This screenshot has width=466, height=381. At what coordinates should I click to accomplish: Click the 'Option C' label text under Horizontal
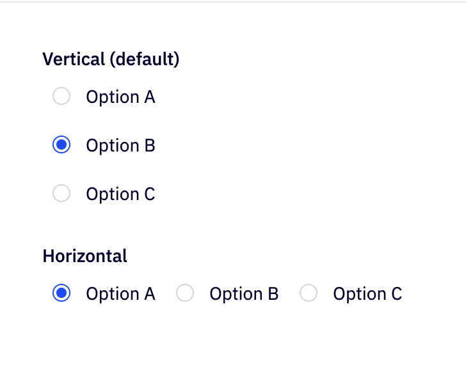(367, 294)
